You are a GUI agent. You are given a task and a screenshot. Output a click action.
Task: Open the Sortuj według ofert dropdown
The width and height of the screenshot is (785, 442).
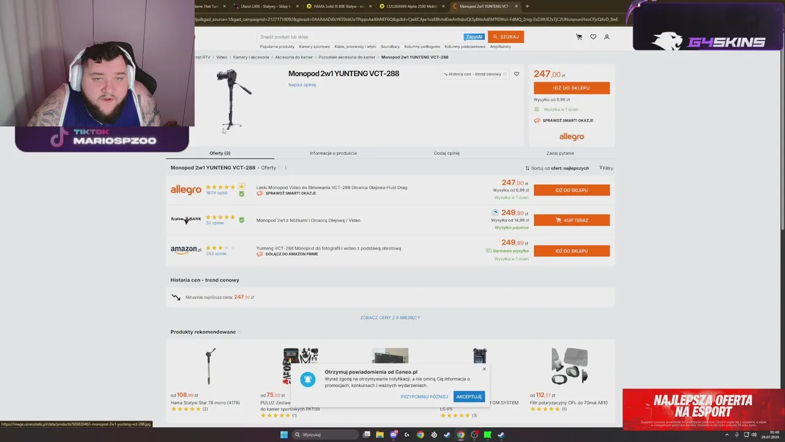(557, 168)
